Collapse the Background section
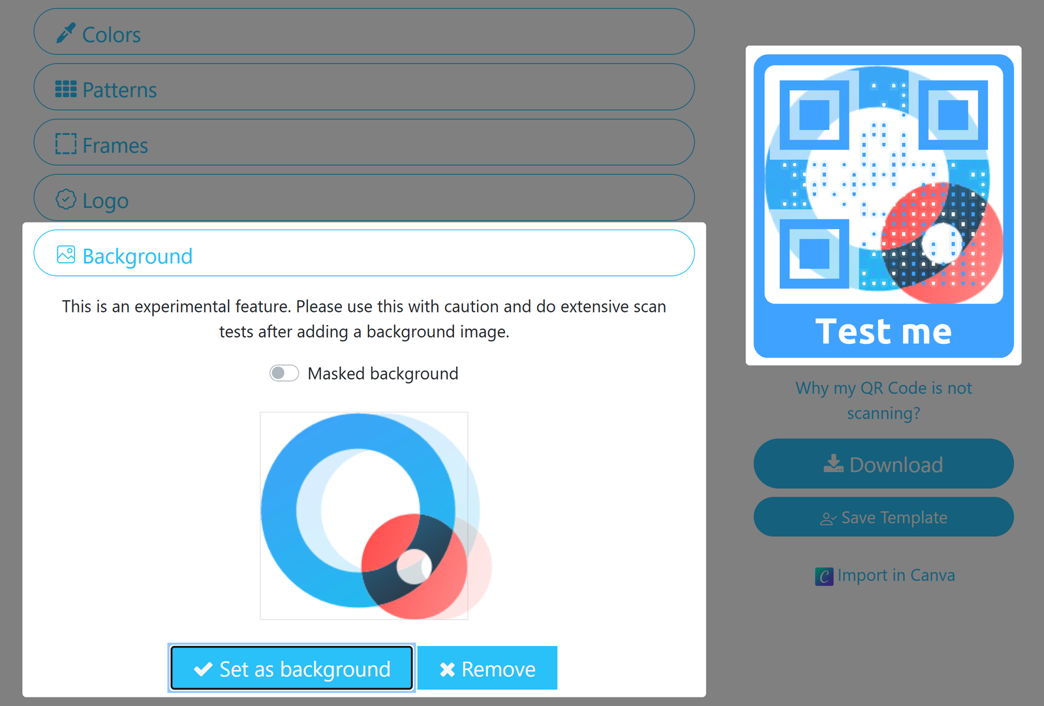 pos(363,253)
